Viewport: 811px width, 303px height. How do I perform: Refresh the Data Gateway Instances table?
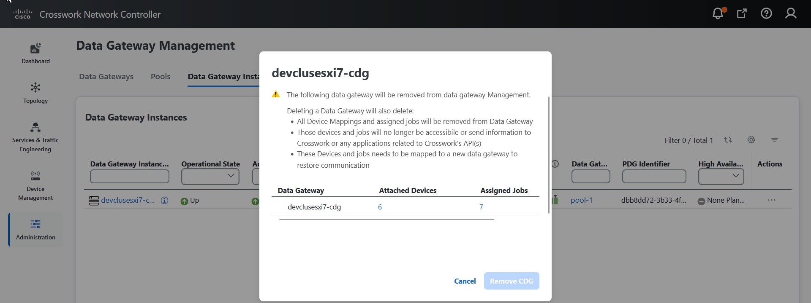point(728,139)
